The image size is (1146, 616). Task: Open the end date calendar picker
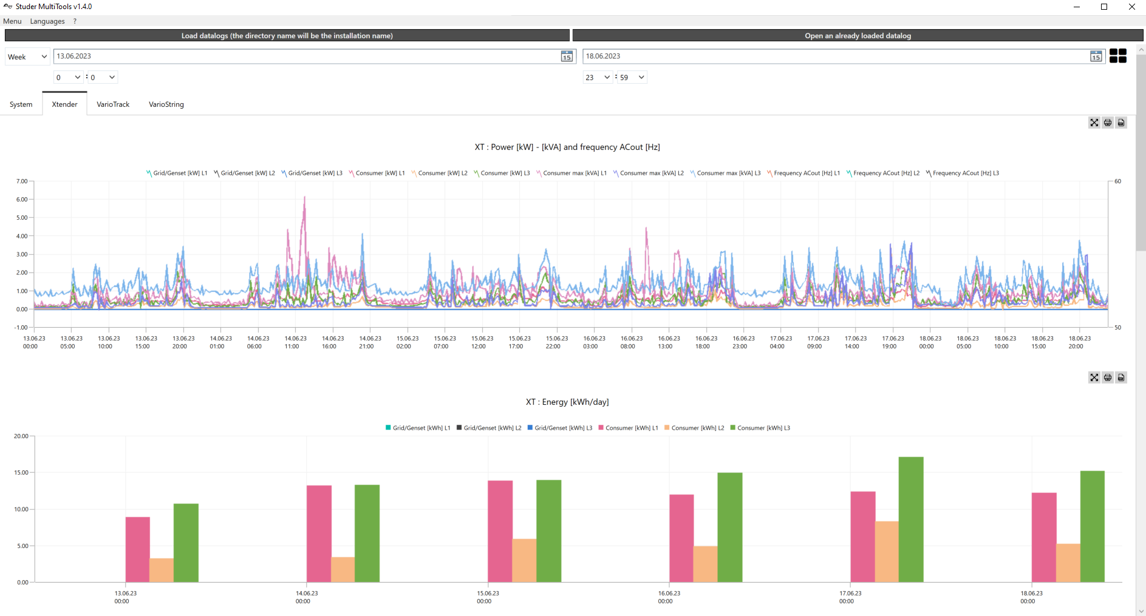[x=1096, y=56]
